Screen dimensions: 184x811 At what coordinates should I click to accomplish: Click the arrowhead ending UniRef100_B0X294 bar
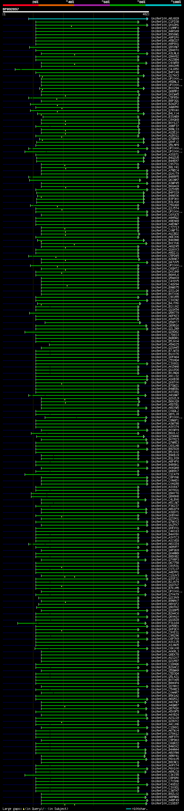coord(144,88)
